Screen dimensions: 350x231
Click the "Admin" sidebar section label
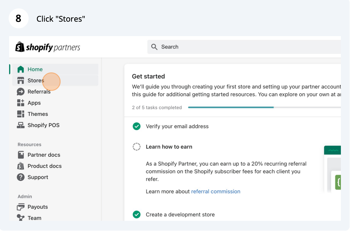[x=25, y=197]
